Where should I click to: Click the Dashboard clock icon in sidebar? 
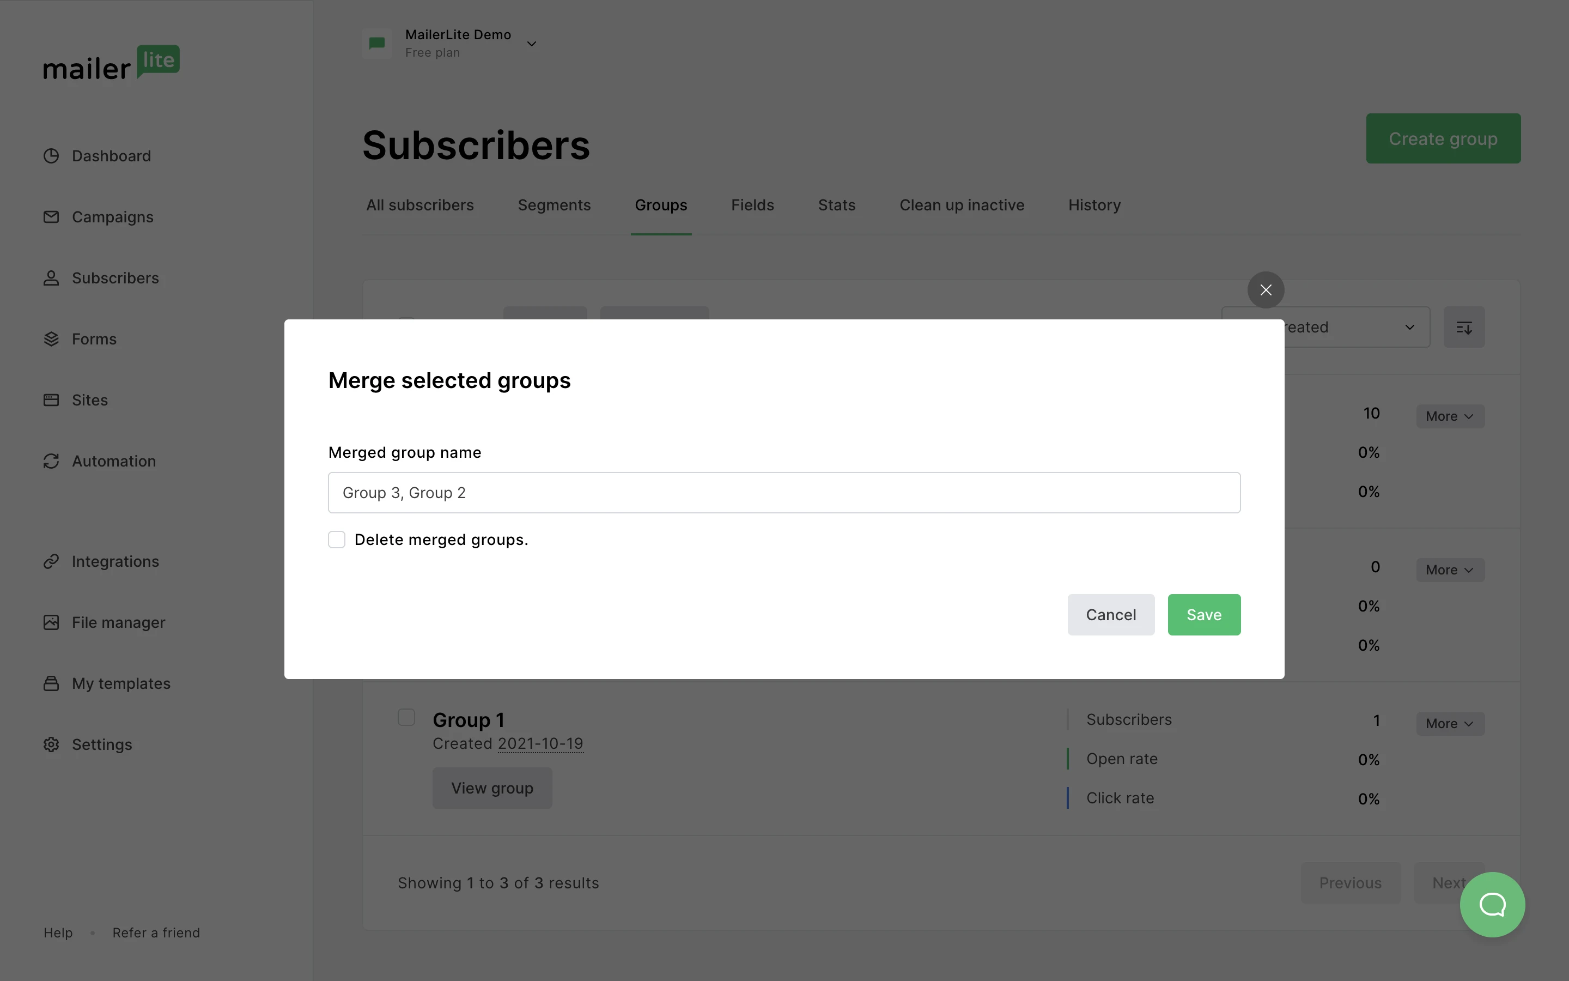click(x=51, y=156)
